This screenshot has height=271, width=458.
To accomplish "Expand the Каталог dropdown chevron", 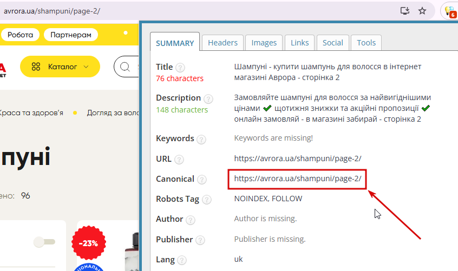I will tap(86, 67).
